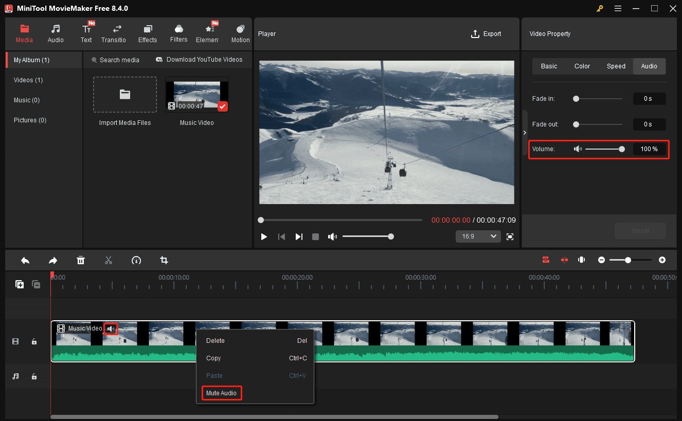Click the Undo icon above the timeline
682x421 pixels.
[25, 260]
